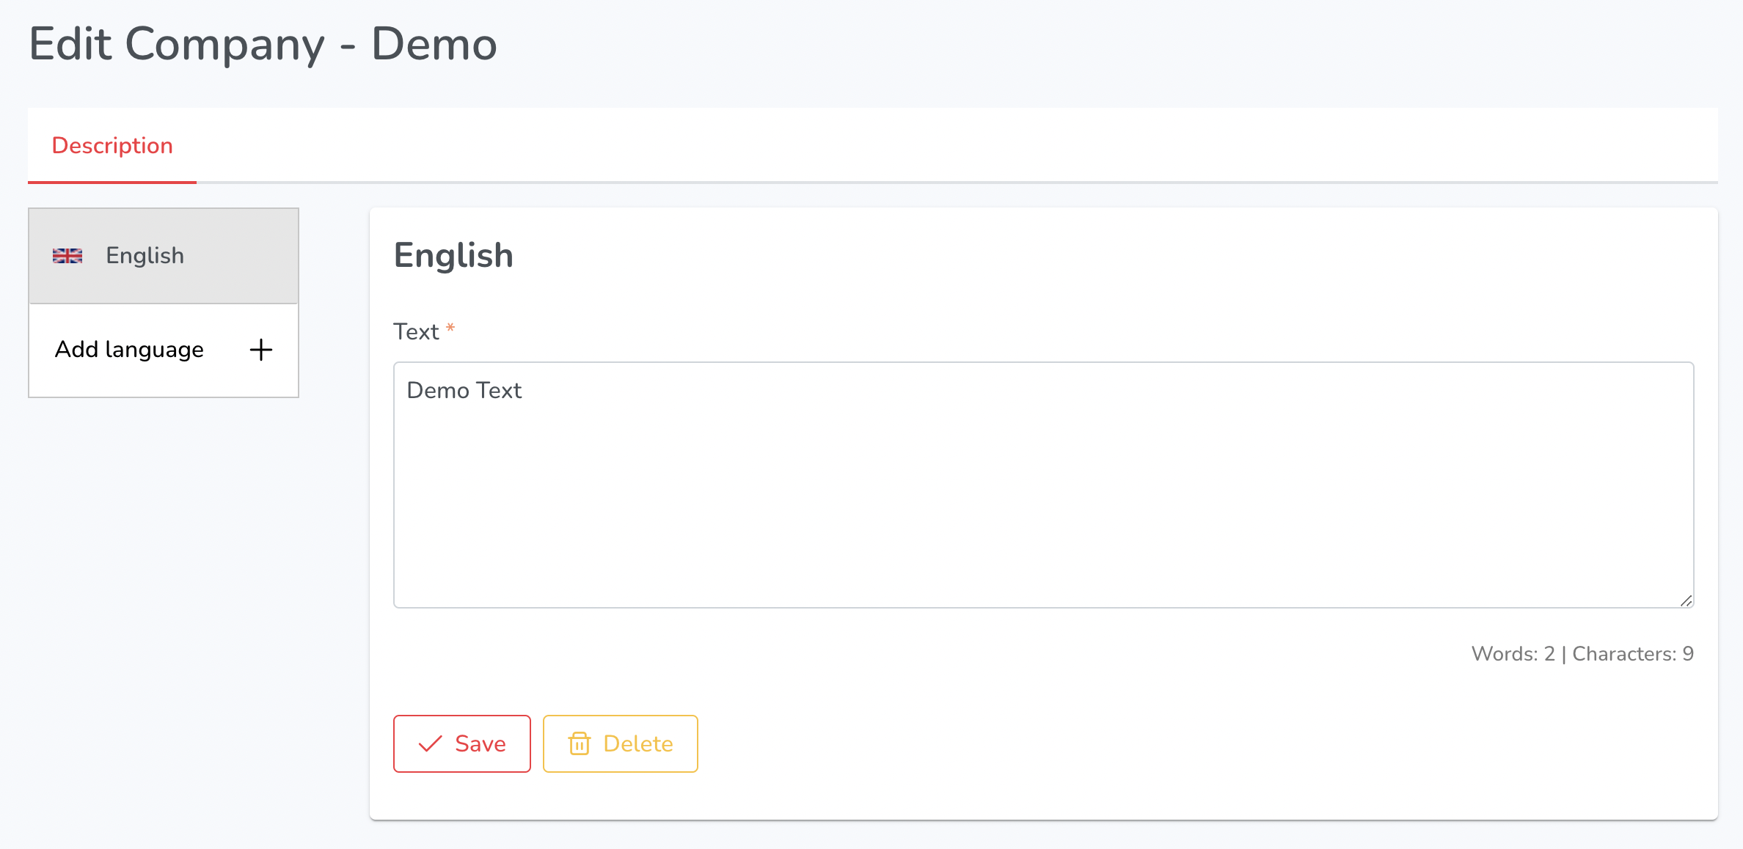Click the English section heading

click(x=453, y=256)
